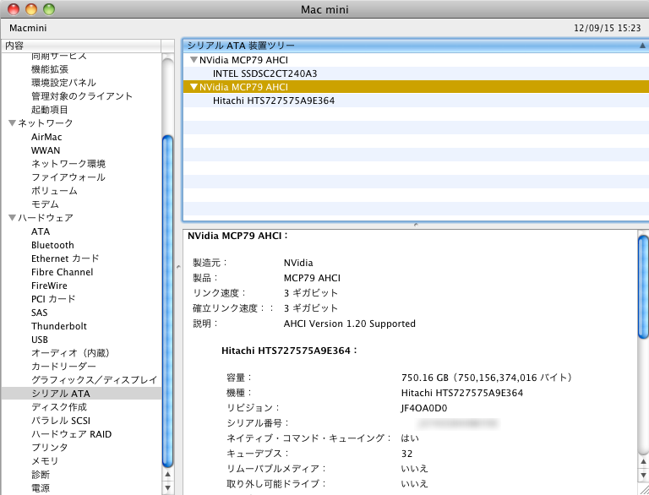Viewport: 649px width, 495px height.
Task: Select モデム item
Action: click(45, 204)
